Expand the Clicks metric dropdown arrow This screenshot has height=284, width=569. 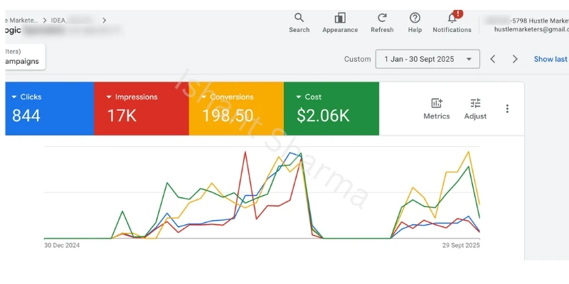[x=14, y=97]
